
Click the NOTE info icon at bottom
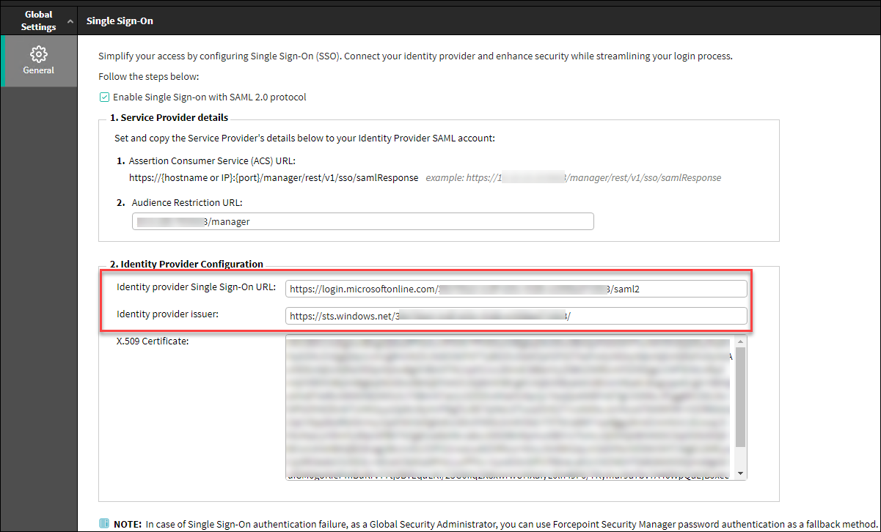coord(103,523)
